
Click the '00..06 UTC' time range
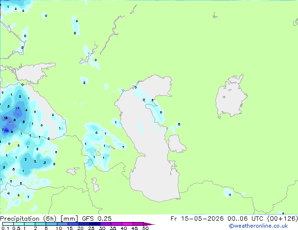point(246,219)
